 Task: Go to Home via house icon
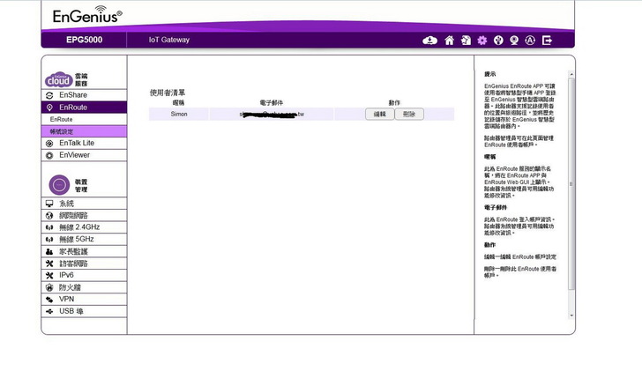[449, 40]
